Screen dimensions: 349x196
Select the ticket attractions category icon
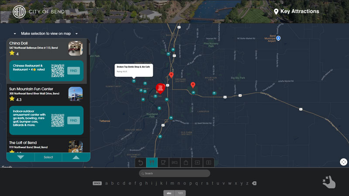(x=197, y=162)
